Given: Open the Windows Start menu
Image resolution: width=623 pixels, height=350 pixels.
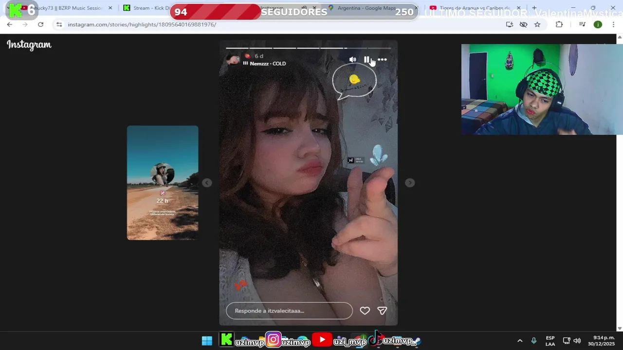Looking at the screenshot, I should 207,341.
